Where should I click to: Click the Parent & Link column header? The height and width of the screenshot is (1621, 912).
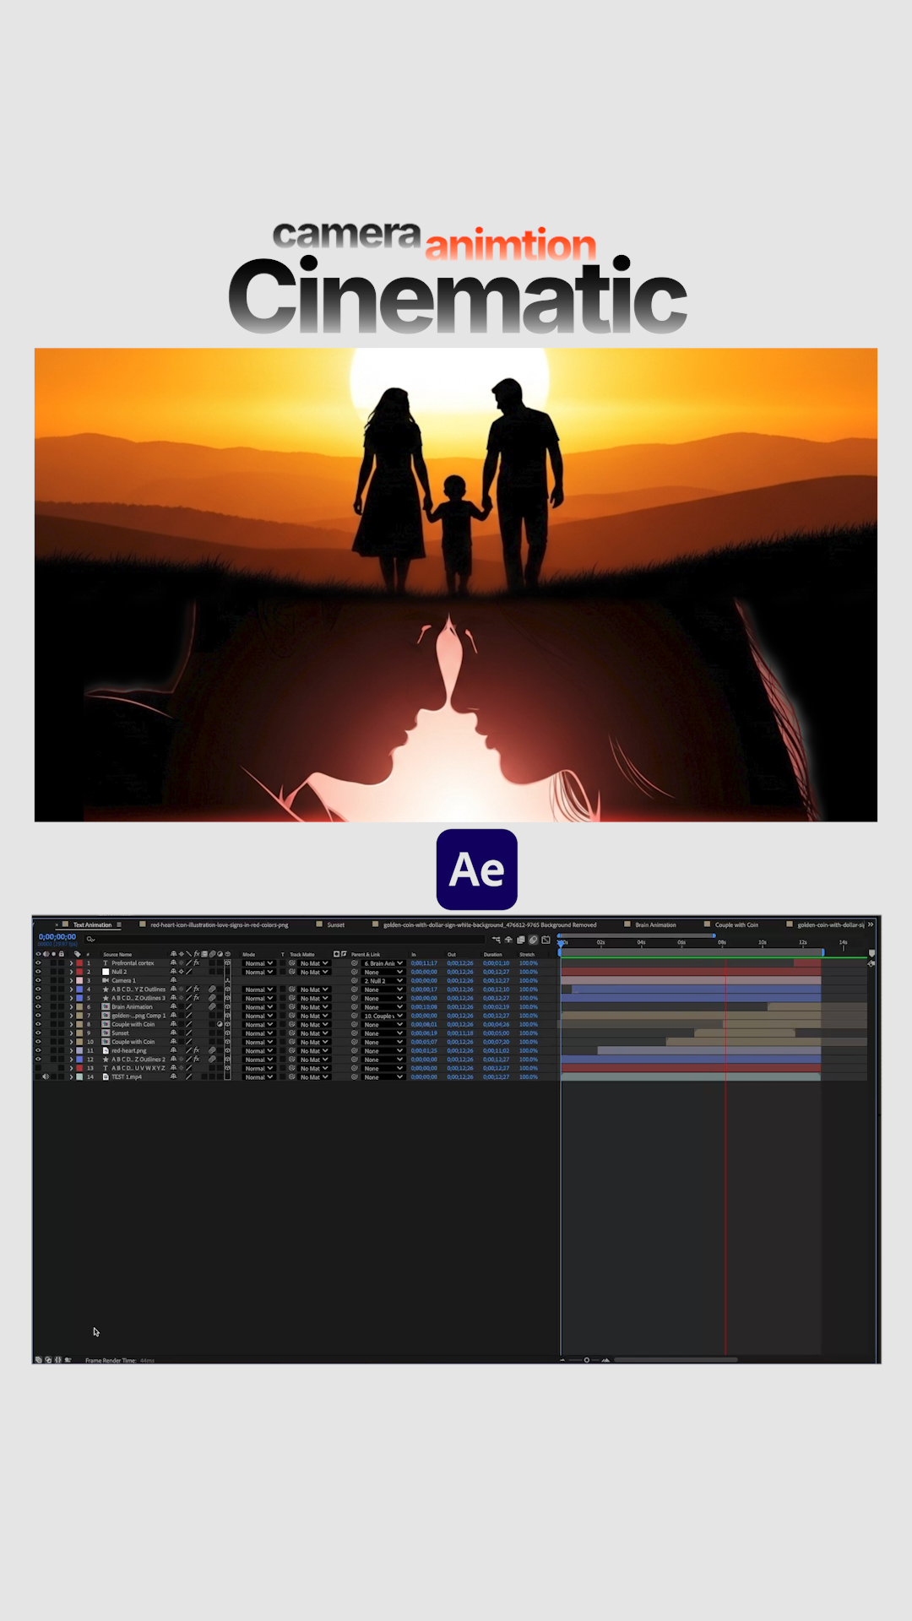coord(366,954)
